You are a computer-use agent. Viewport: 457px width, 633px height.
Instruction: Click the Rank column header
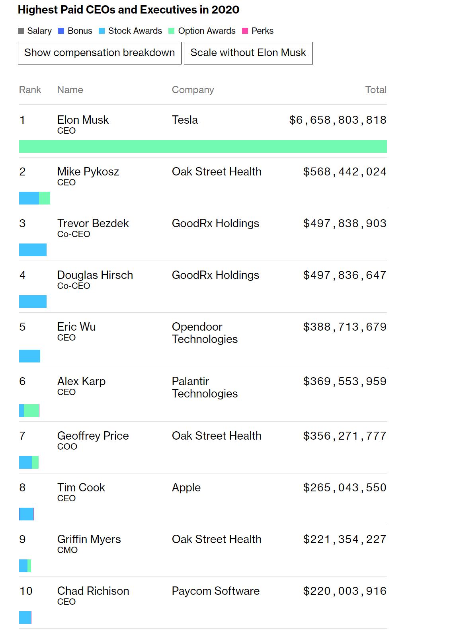30,90
